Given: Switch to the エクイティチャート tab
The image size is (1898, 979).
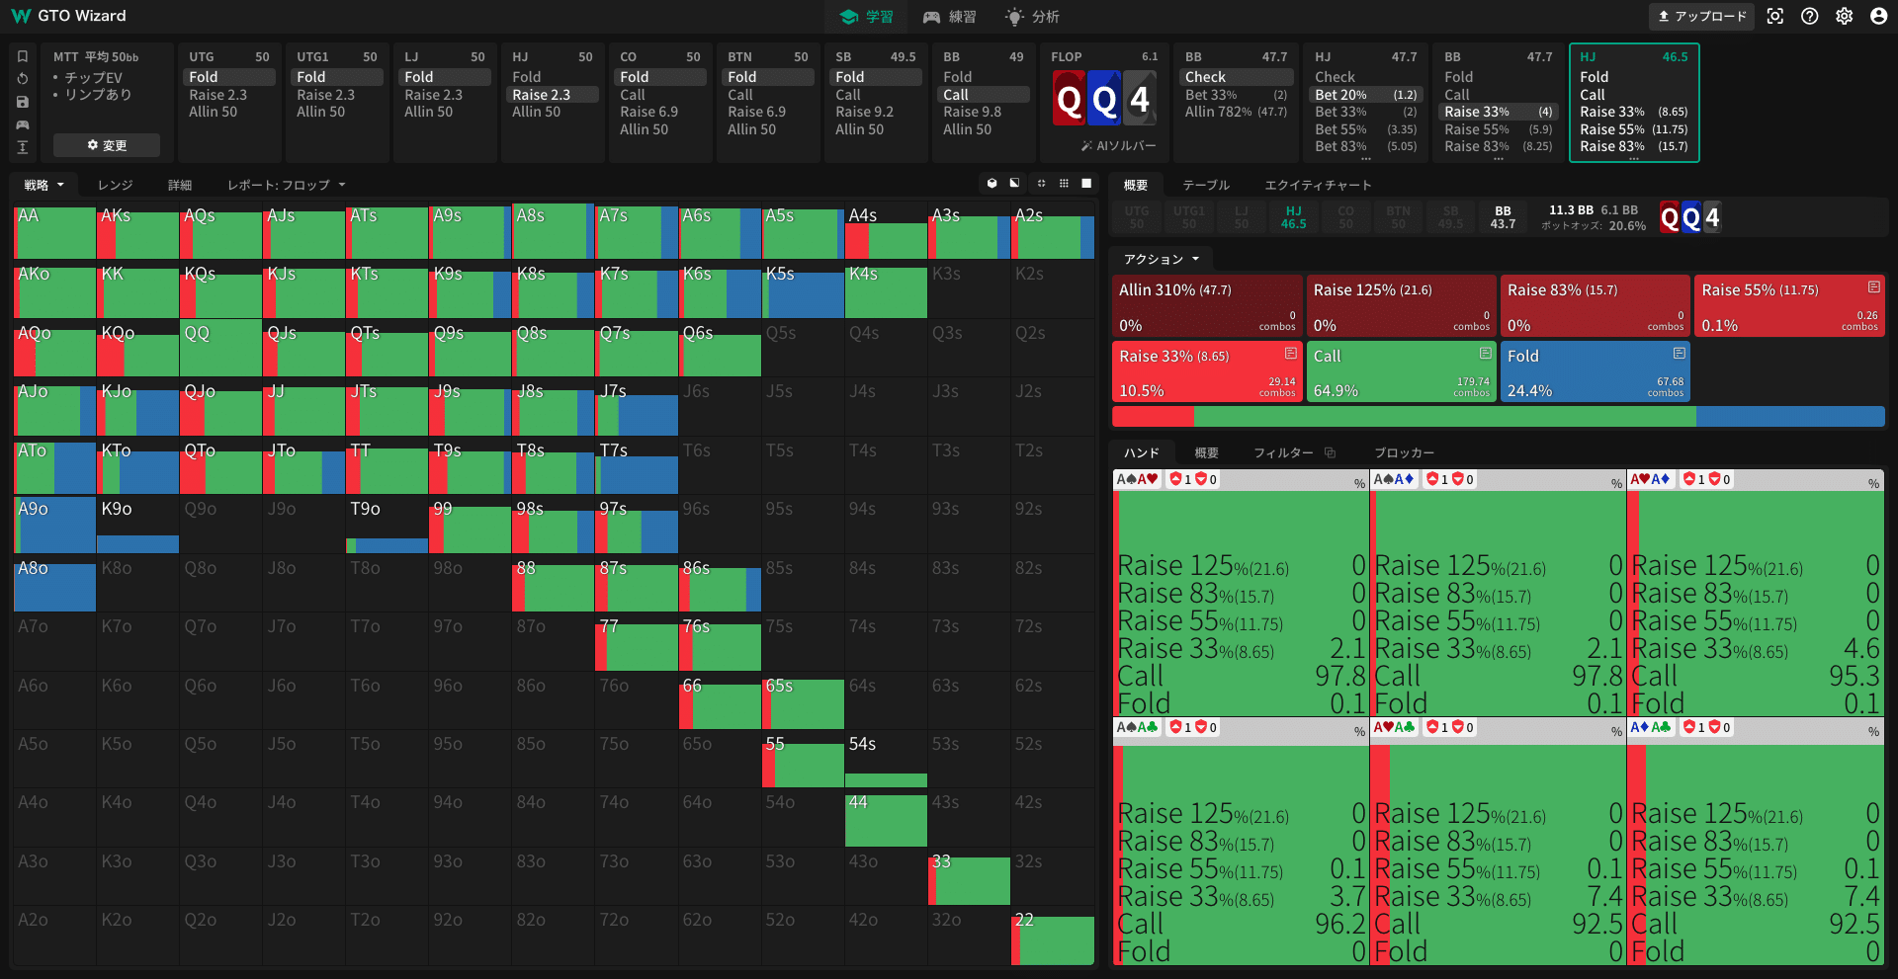Looking at the screenshot, I should tap(1319, 185).
